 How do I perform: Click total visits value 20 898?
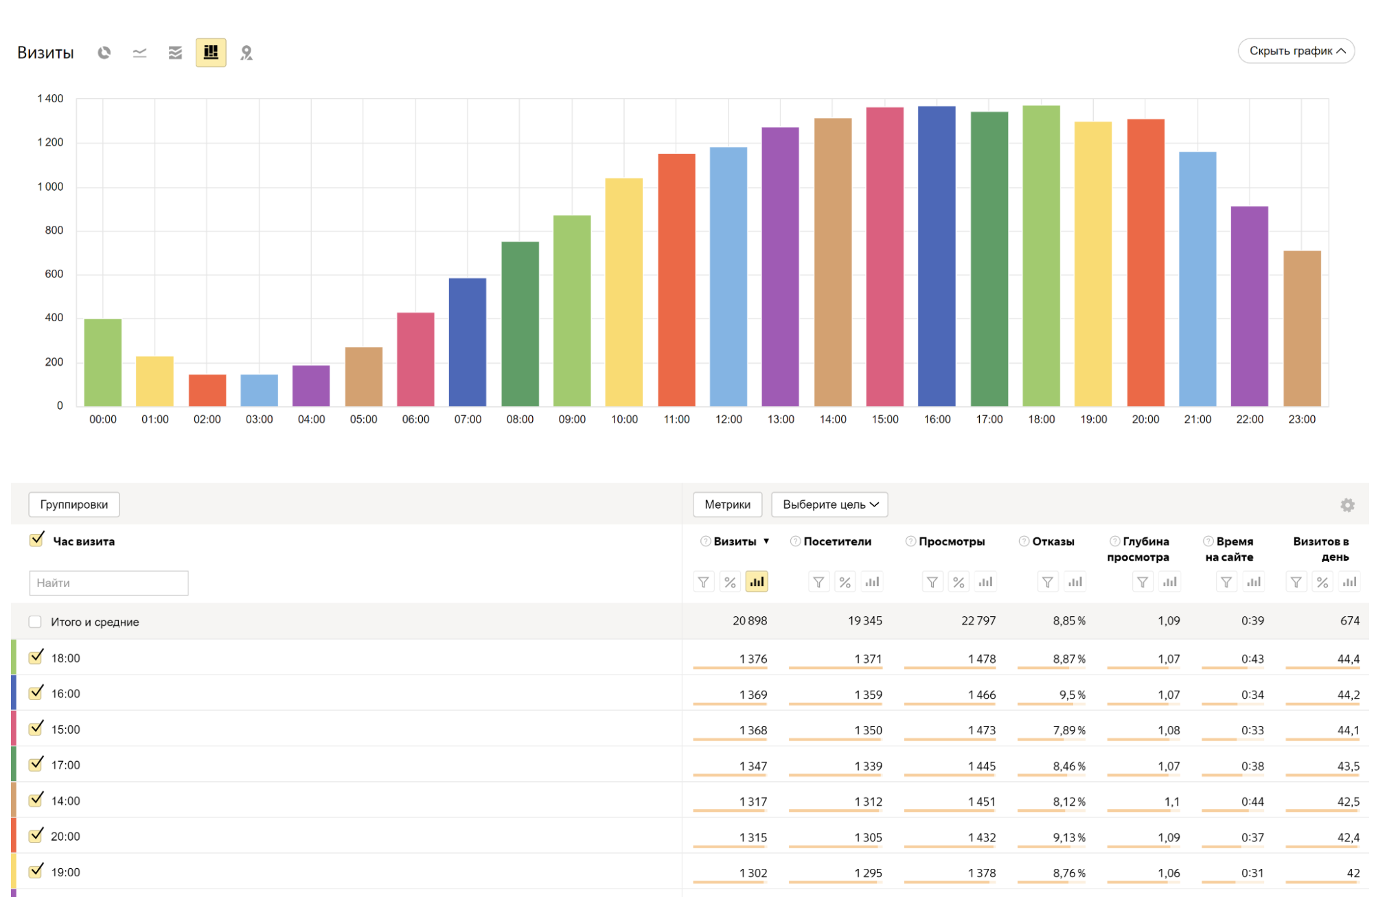point(750,621)
